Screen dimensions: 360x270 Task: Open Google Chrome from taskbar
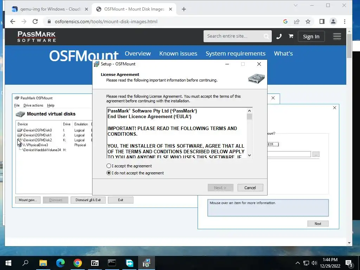[x=78, y=263]
